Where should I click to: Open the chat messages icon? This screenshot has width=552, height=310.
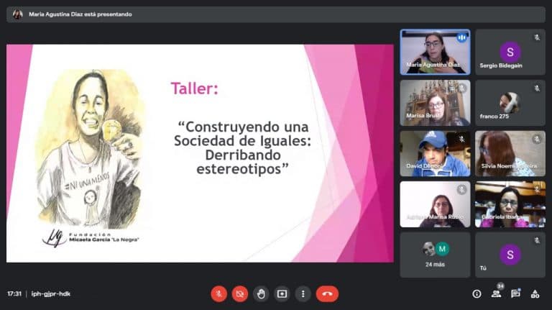(x=516, y=293)
